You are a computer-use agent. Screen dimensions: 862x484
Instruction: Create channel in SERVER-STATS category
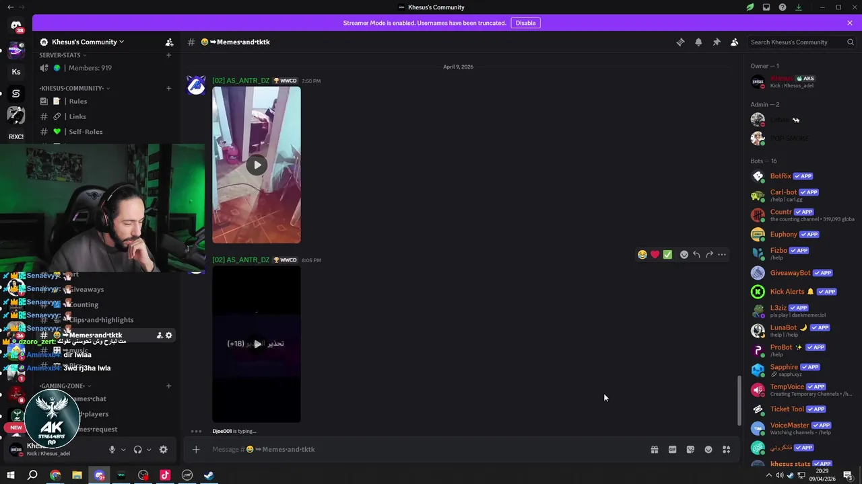pyautogui.click(x=168, y=55)
